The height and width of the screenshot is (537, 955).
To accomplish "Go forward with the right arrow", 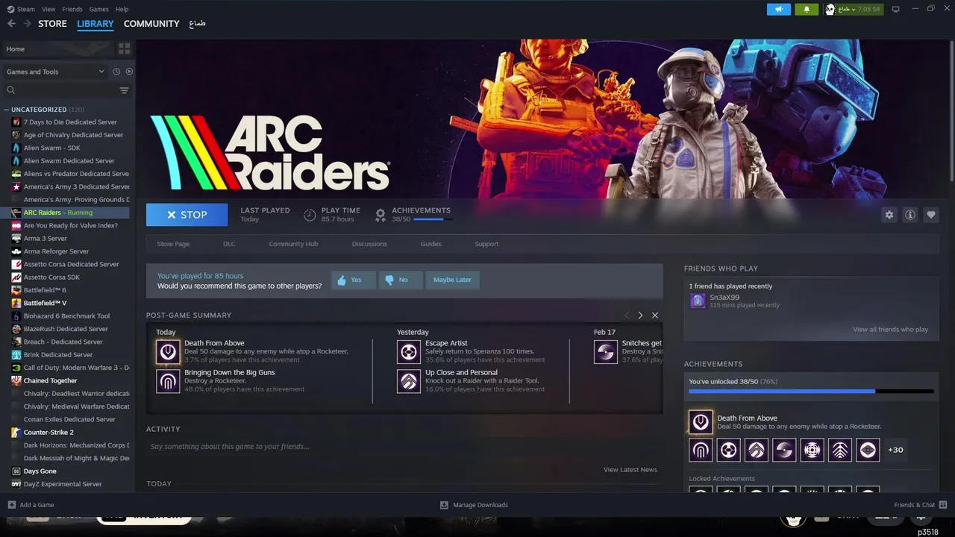I will (x=27, y=23).
